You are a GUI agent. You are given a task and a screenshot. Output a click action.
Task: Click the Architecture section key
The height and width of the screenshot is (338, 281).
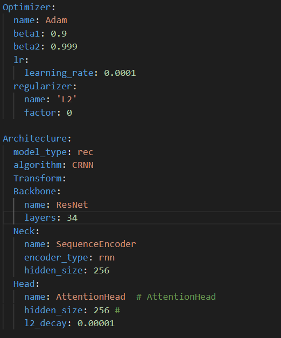pos(35,139)
